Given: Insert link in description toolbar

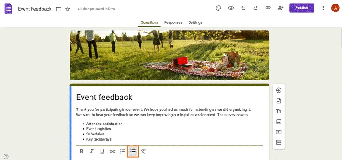Looking at the screenshot, I should 112,151.
